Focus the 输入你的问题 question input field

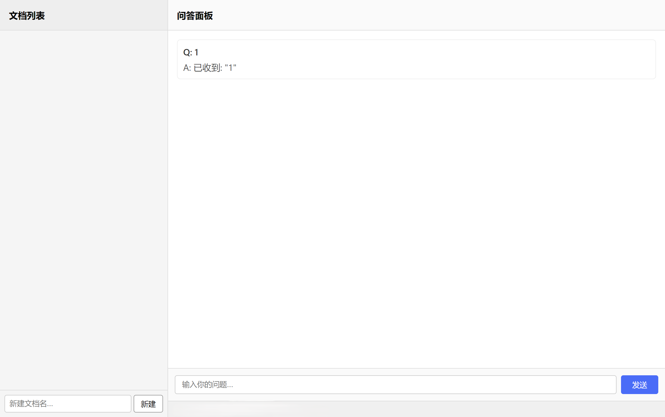(395, 385)
